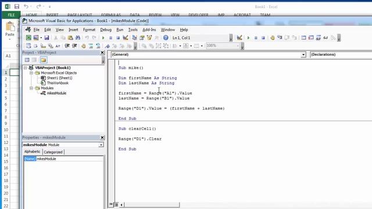
Task: Open Standard toolbar options arrow beside Ln 1, Col 1
Action: pos(231,38)
